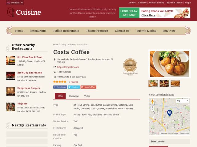Open Restaurants in the navigation bar
This screenshot has width=197, height=147.
38,31
